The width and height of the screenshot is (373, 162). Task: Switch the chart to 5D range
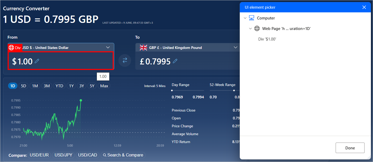(23, 86)
